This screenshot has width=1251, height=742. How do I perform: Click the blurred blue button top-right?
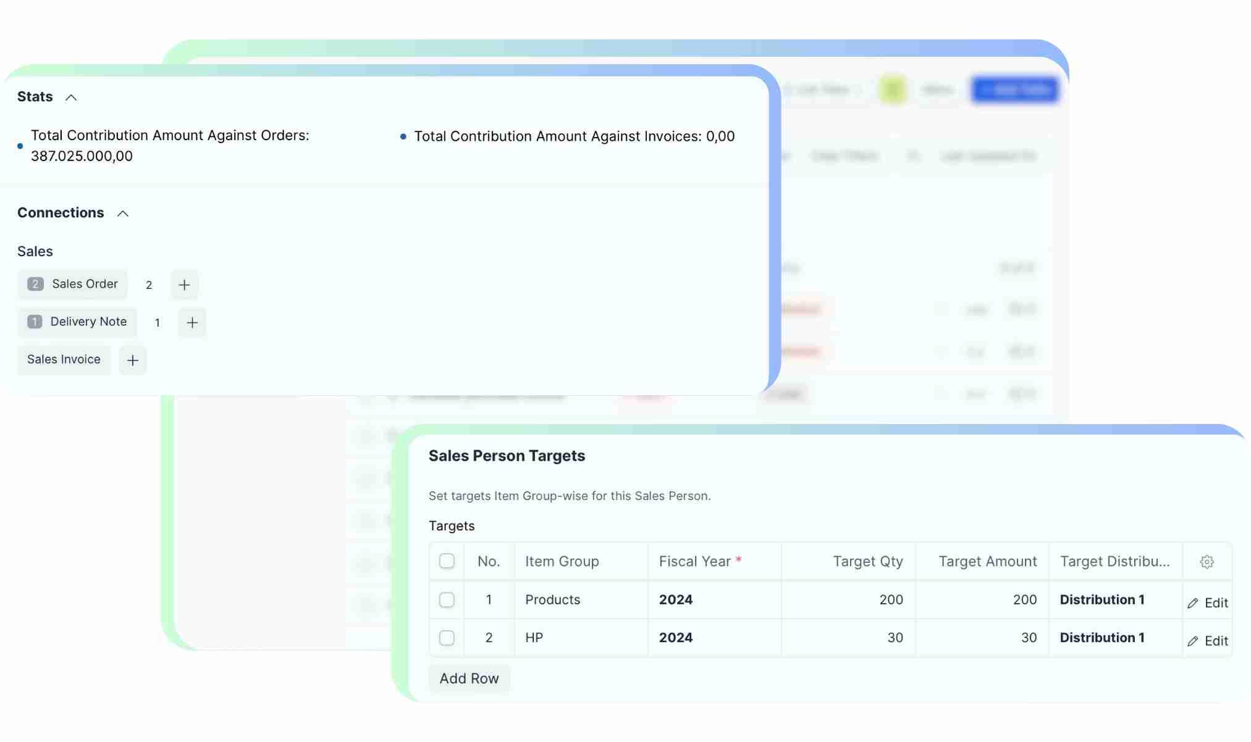1015,90
